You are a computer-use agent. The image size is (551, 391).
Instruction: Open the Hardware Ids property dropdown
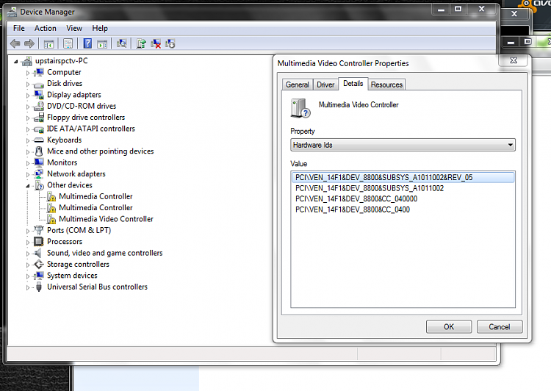(403, 145)
